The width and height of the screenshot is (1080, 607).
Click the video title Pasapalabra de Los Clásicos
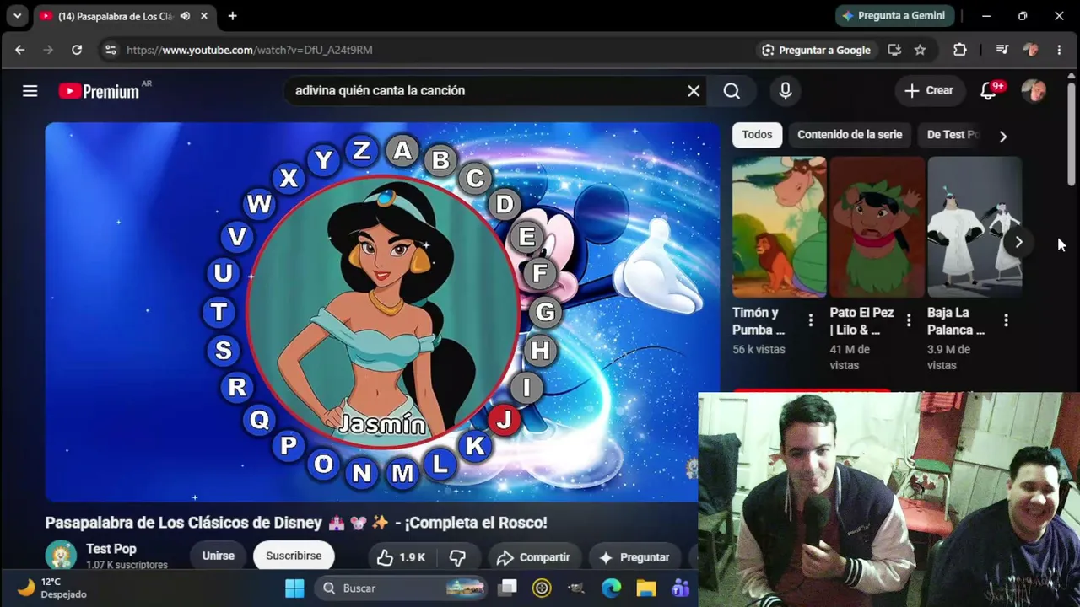coord(296,523)
